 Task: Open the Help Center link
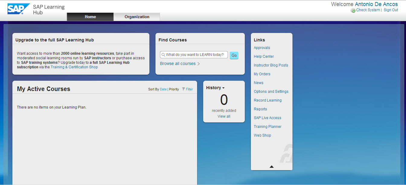pos(264,57)
